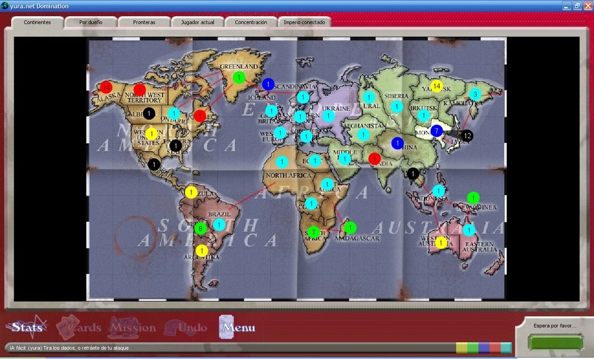This screenshot has width=594, height=359.
Task: Click Madagascar's green army marker
Action: 350,227
